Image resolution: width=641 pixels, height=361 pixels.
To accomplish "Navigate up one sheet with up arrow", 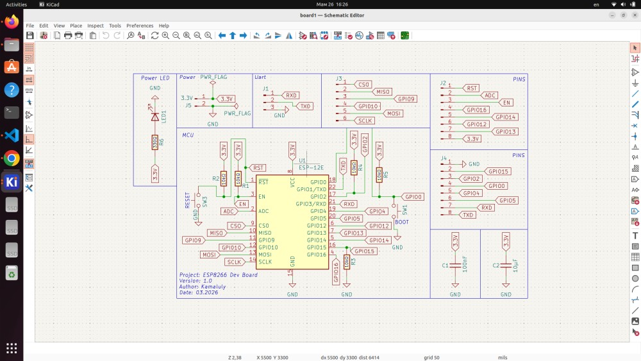I will click(233, 35).
